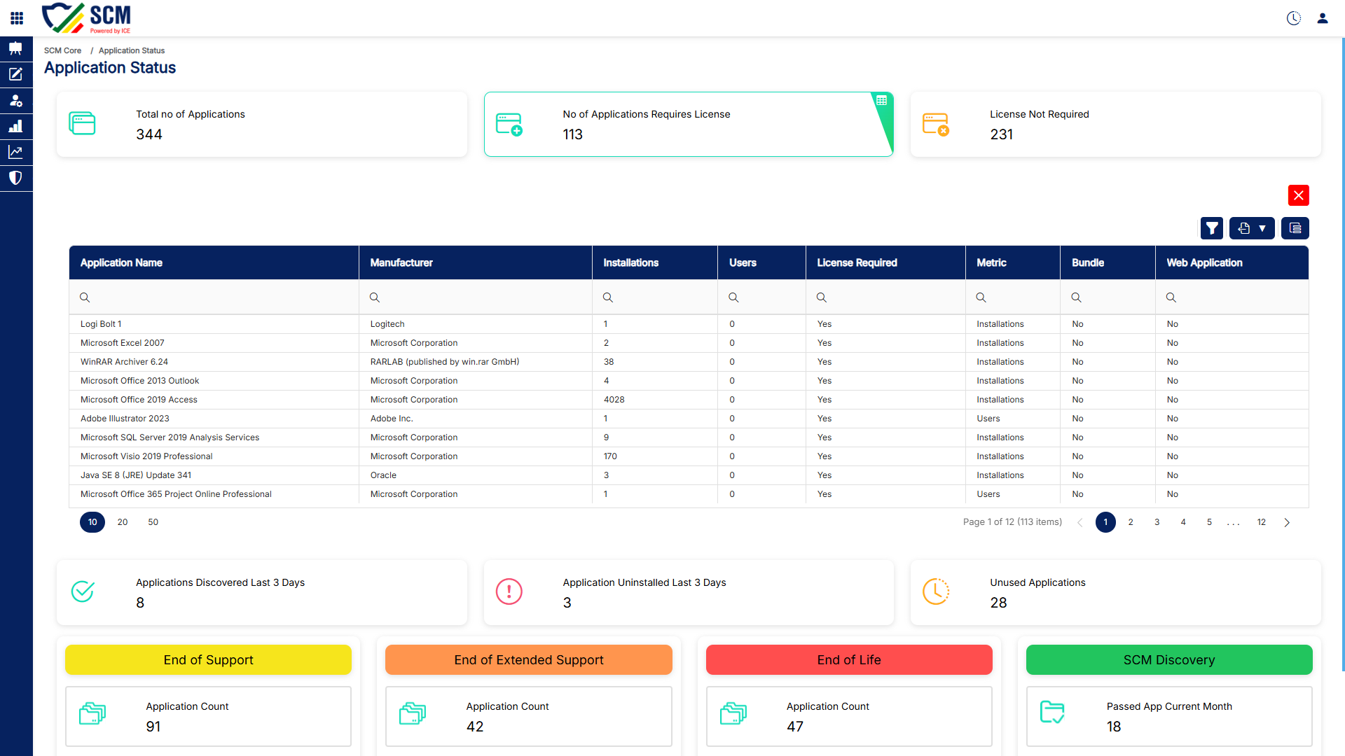Viewport: 1345px width, 756px height.
Task: Open the End of Life red banner
Action: [x=849, y=660]
